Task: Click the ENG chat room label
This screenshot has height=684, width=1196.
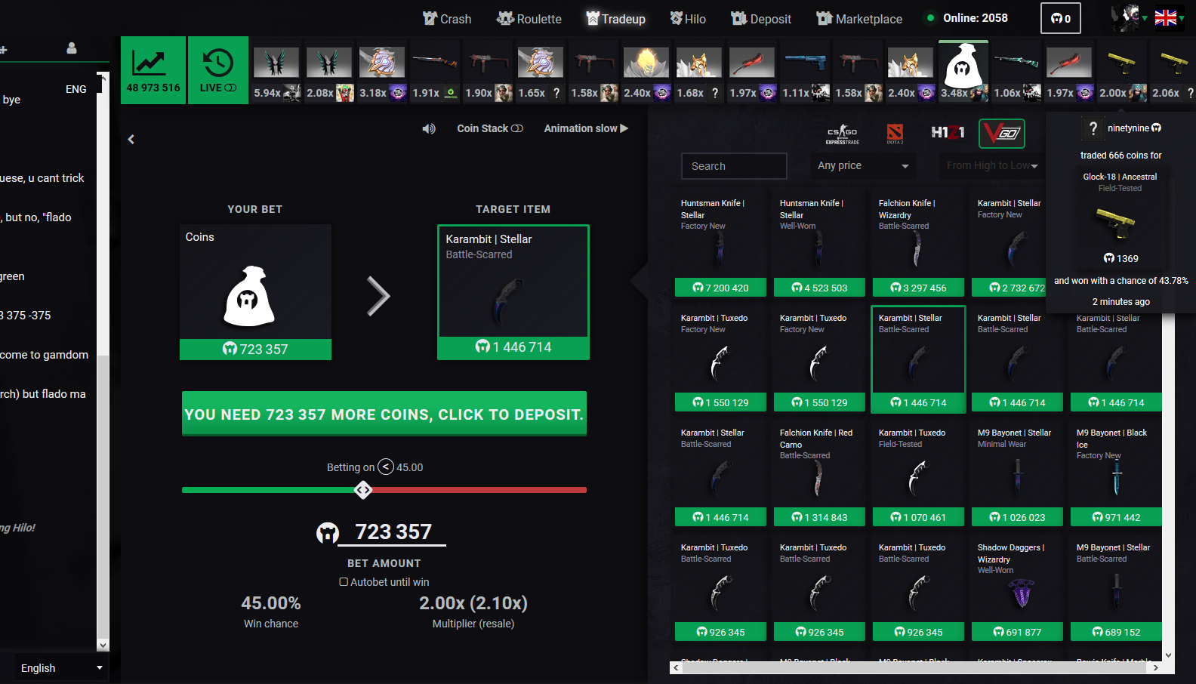Action: point(76,89)
